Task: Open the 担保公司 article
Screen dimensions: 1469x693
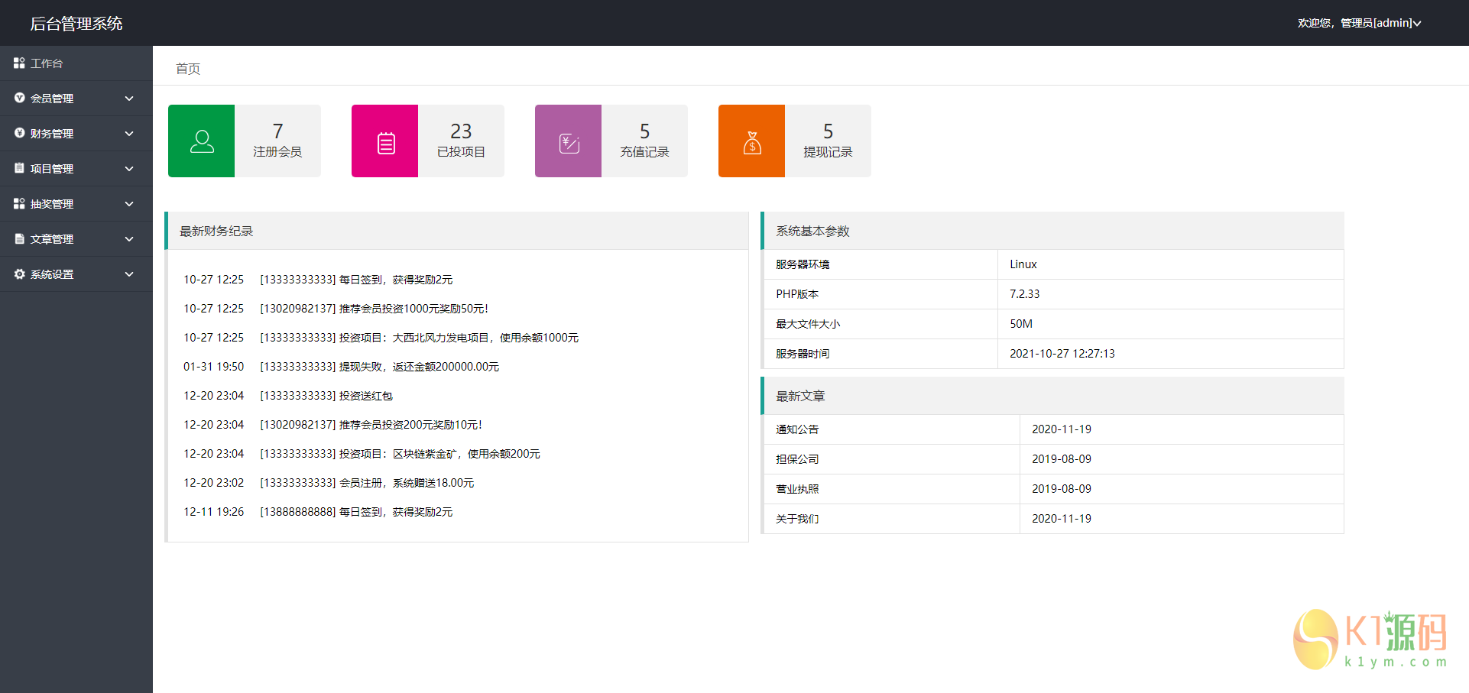Action: point(797,459)
